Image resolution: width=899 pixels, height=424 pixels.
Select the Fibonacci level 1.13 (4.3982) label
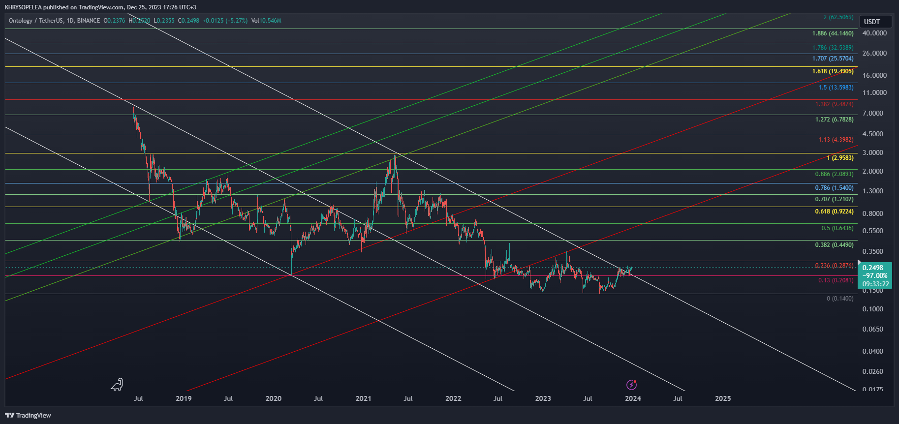tap(836, 140)
